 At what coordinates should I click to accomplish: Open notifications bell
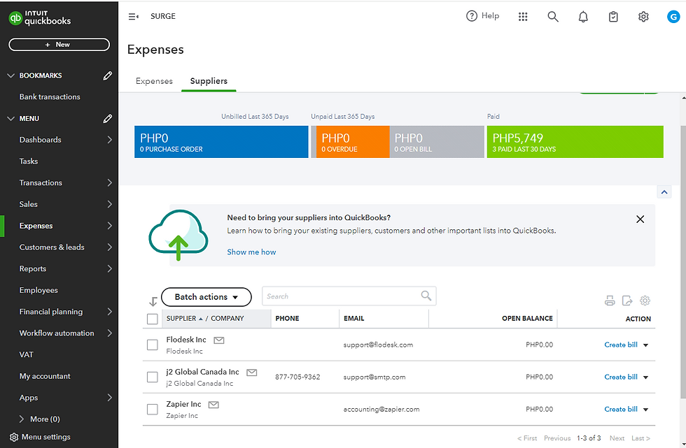(x=583, y=17)
